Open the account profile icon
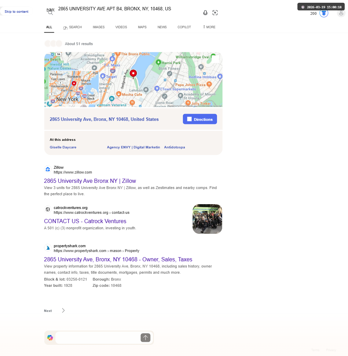The height and width of the screenshot is (356, 348). [341, 13]
